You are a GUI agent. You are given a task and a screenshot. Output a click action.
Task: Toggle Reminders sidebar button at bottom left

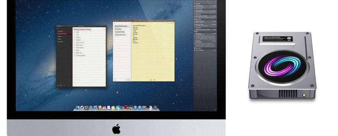[58, 86]
